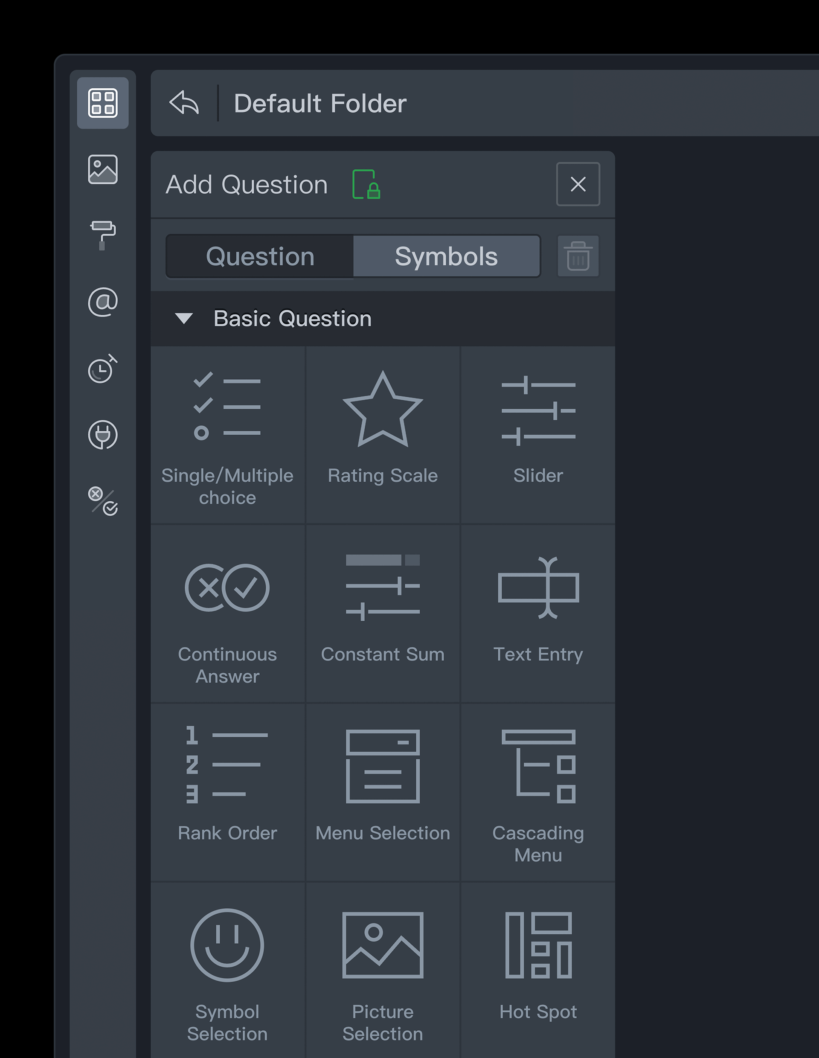Add a Rating Scale question
Screen dimensions: 819x1058
383,435
